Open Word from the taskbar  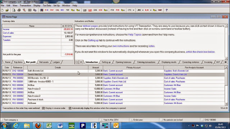pos(60,125)
